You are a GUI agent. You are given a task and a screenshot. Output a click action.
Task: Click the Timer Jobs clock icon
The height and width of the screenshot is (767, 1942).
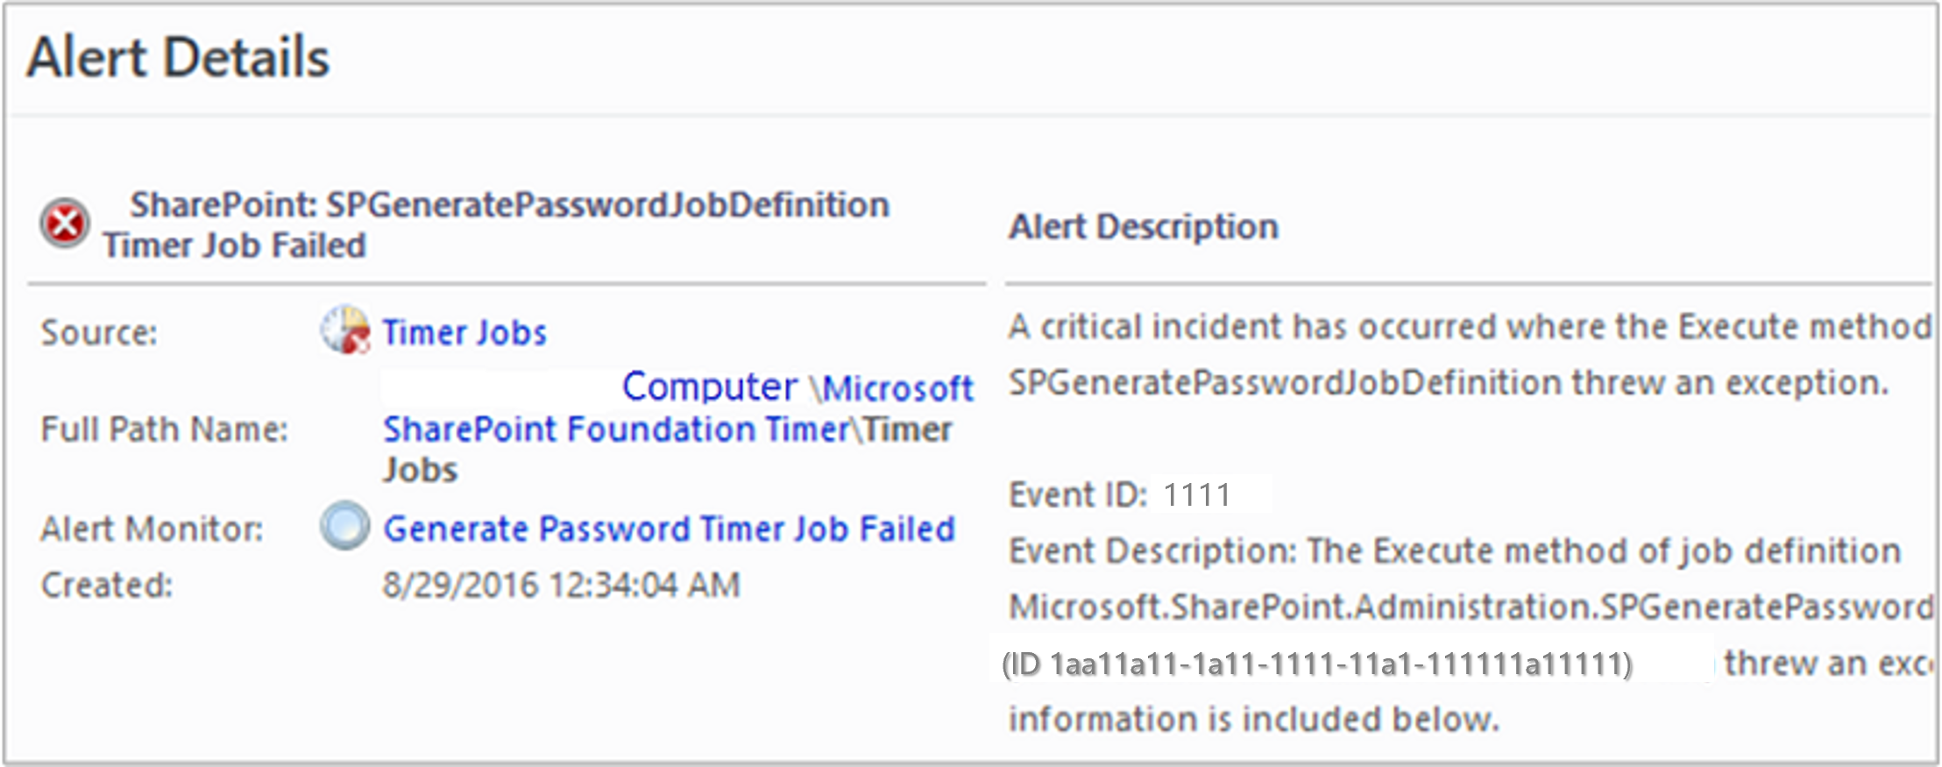344,330
